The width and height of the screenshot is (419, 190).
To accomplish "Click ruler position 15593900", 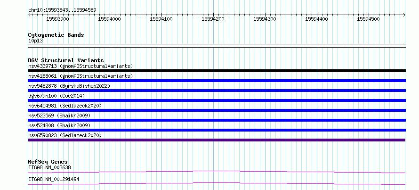I will coord(58,19).
